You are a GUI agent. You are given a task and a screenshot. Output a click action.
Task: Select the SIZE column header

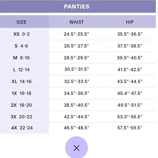21,22
